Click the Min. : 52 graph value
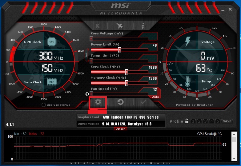Image resolution: width=241 pixels, height=166 pixels. (20, 134)
